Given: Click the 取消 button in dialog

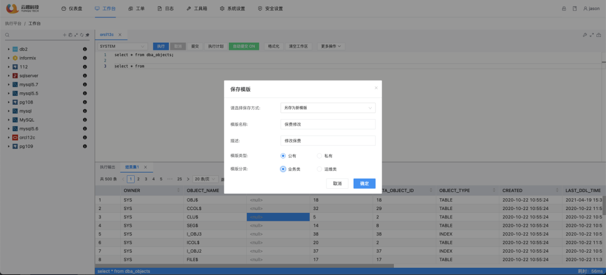Looking at the screenshot, I should [x=337, y=184].
